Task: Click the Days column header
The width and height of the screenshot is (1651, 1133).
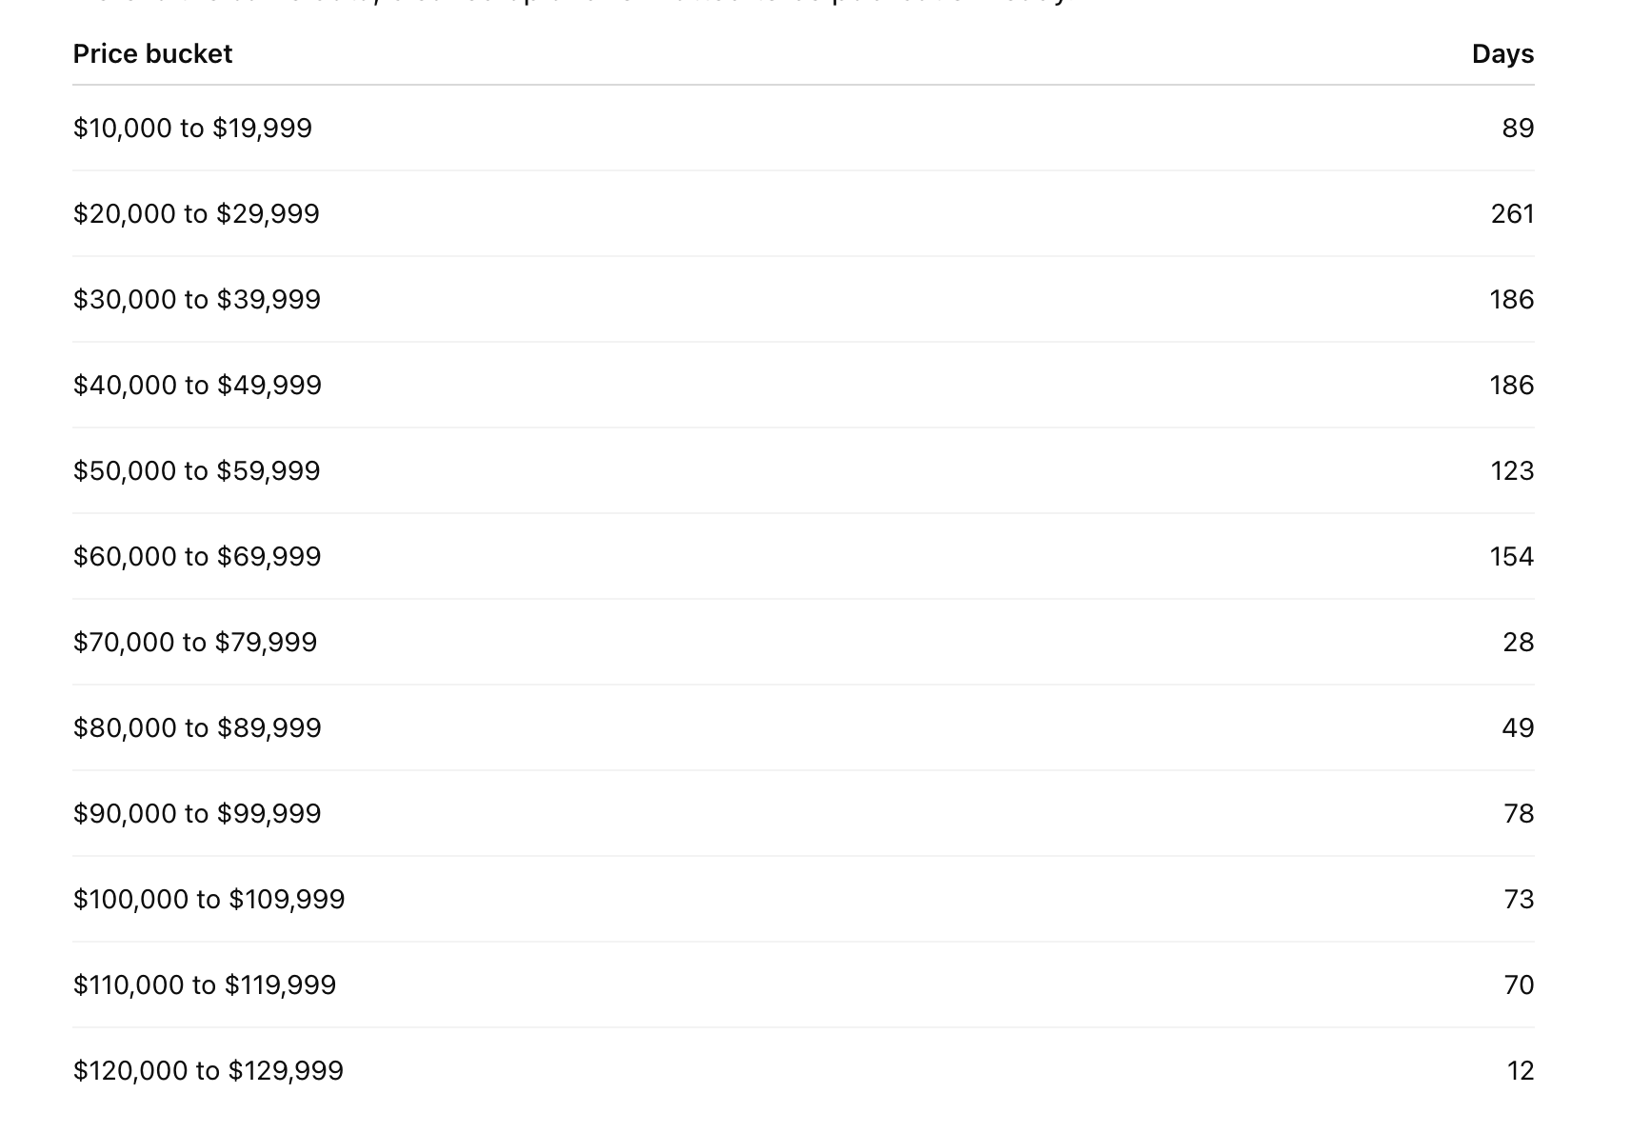Action: click(1502, 54)
